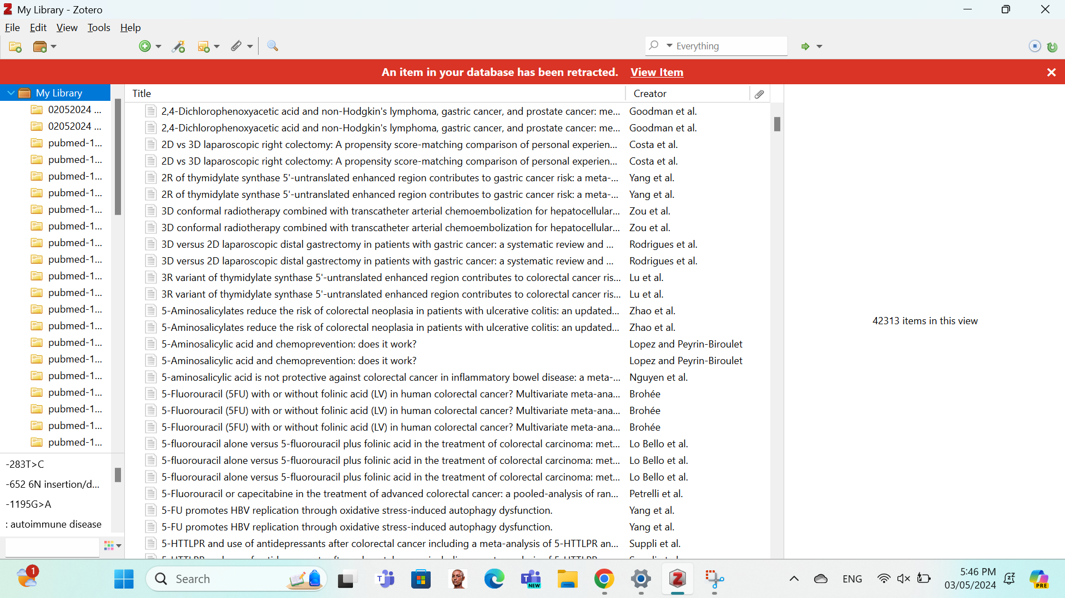
Task: Open File Explorer from the taskbar
Action: pos(567,579)
